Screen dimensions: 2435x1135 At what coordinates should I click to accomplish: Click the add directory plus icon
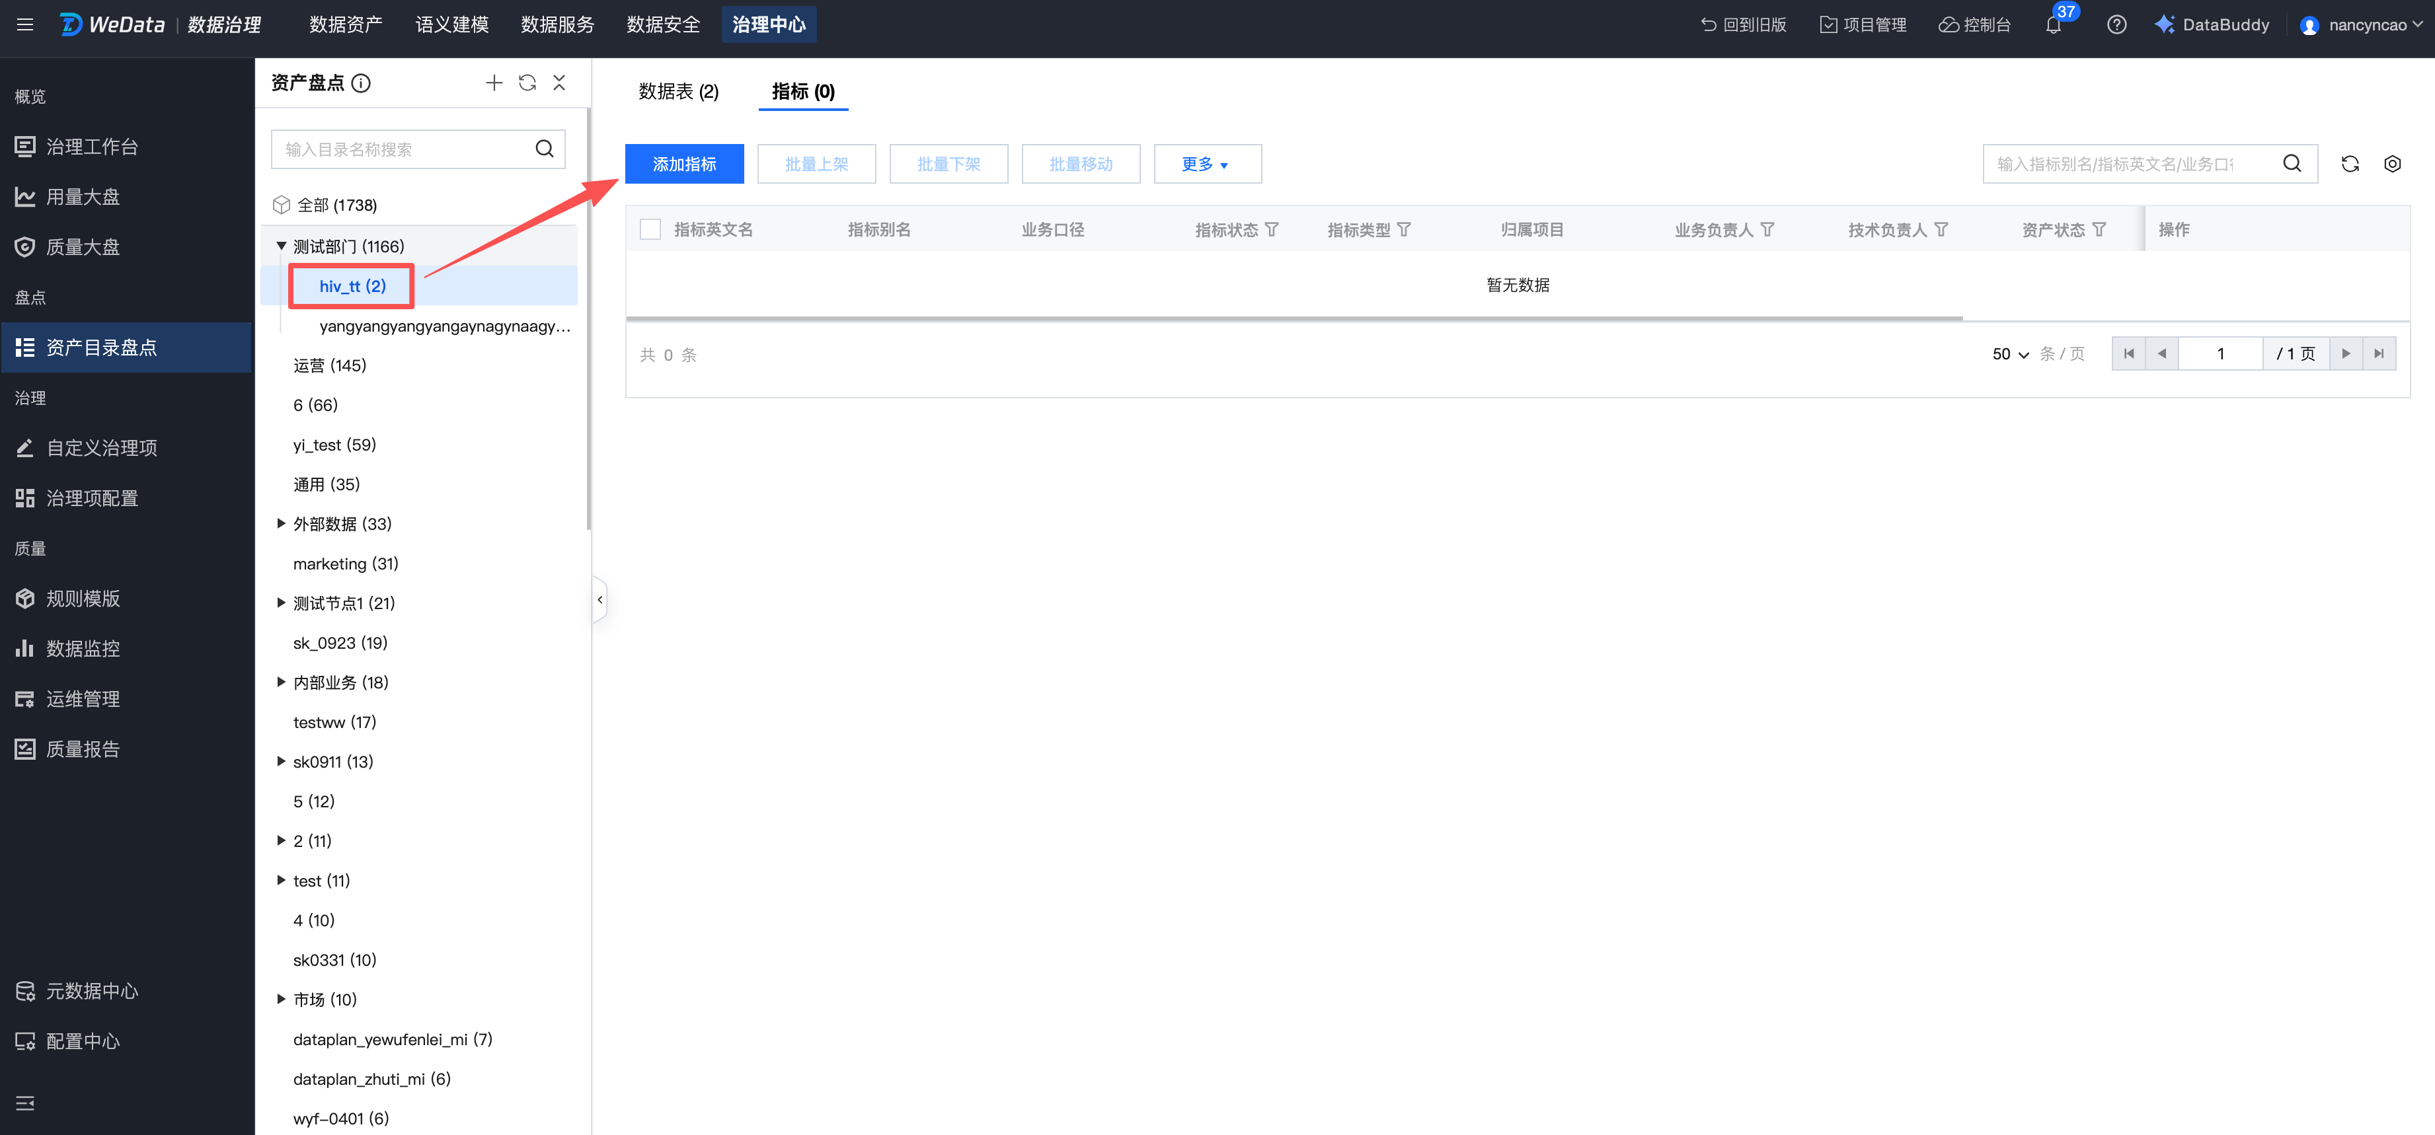[494, 83]
